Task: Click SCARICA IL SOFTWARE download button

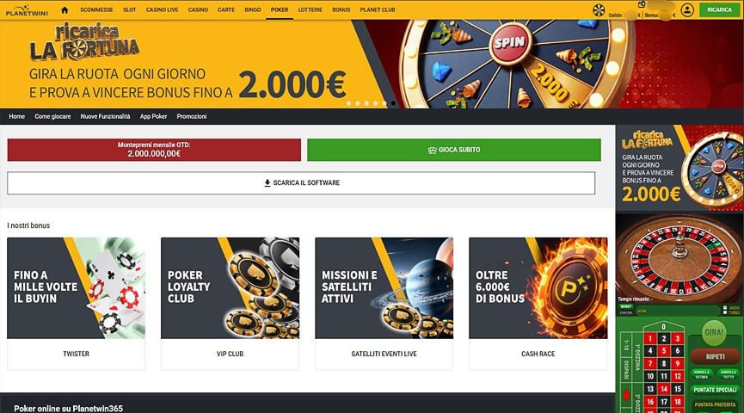Action: pos(301,182)
